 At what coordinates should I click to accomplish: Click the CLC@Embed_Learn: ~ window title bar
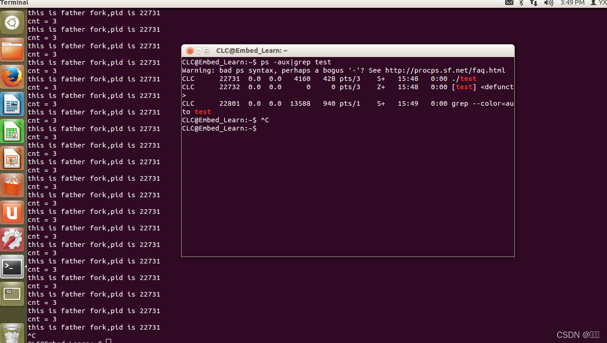pos(348,51)
